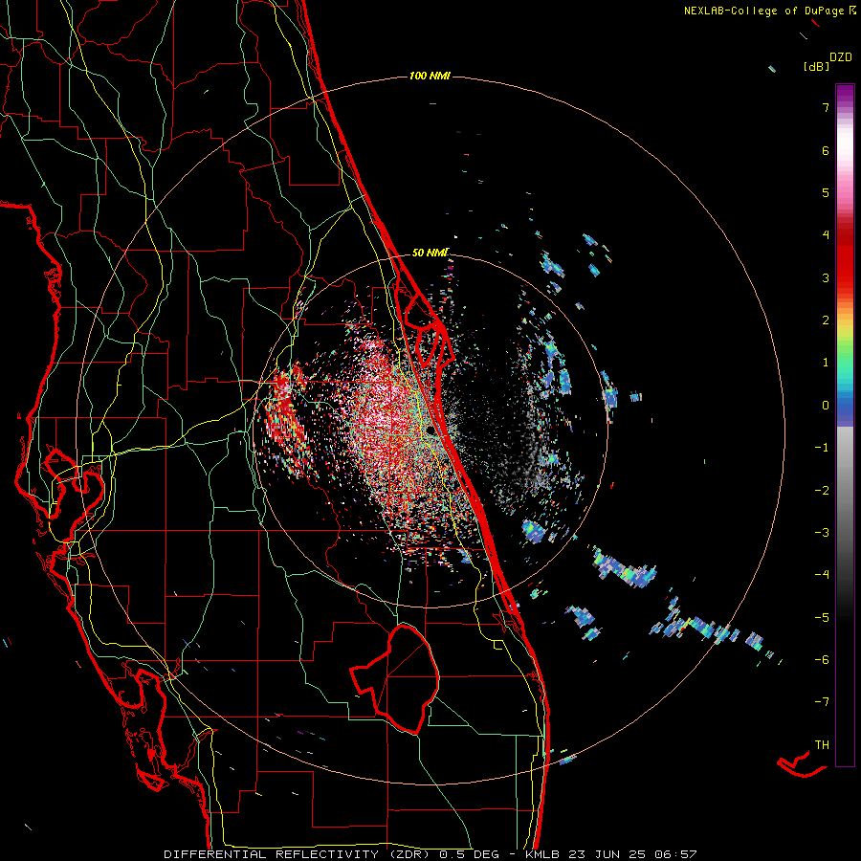861x861 pixels.
Task: Click the 1 dB scale tick label
Action: [826, 363]
